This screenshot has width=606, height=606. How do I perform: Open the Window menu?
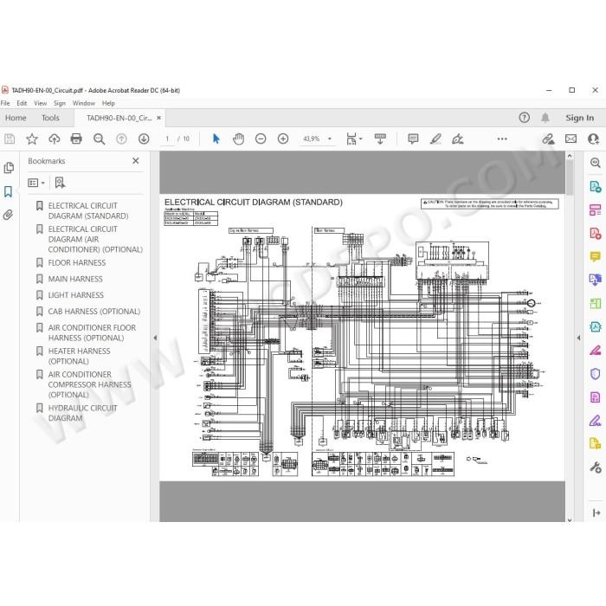[x=84, y=103]
